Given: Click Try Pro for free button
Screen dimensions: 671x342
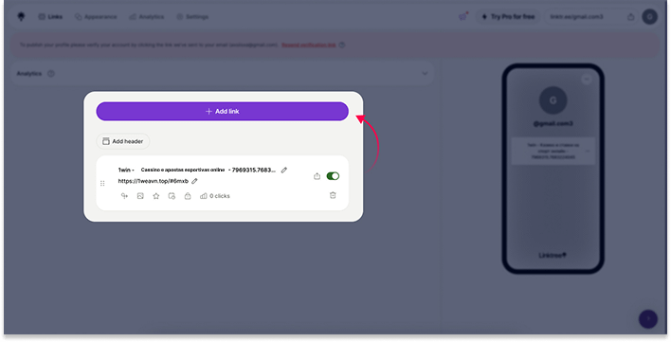Looking at the screenshot, I should coord(508,17).
